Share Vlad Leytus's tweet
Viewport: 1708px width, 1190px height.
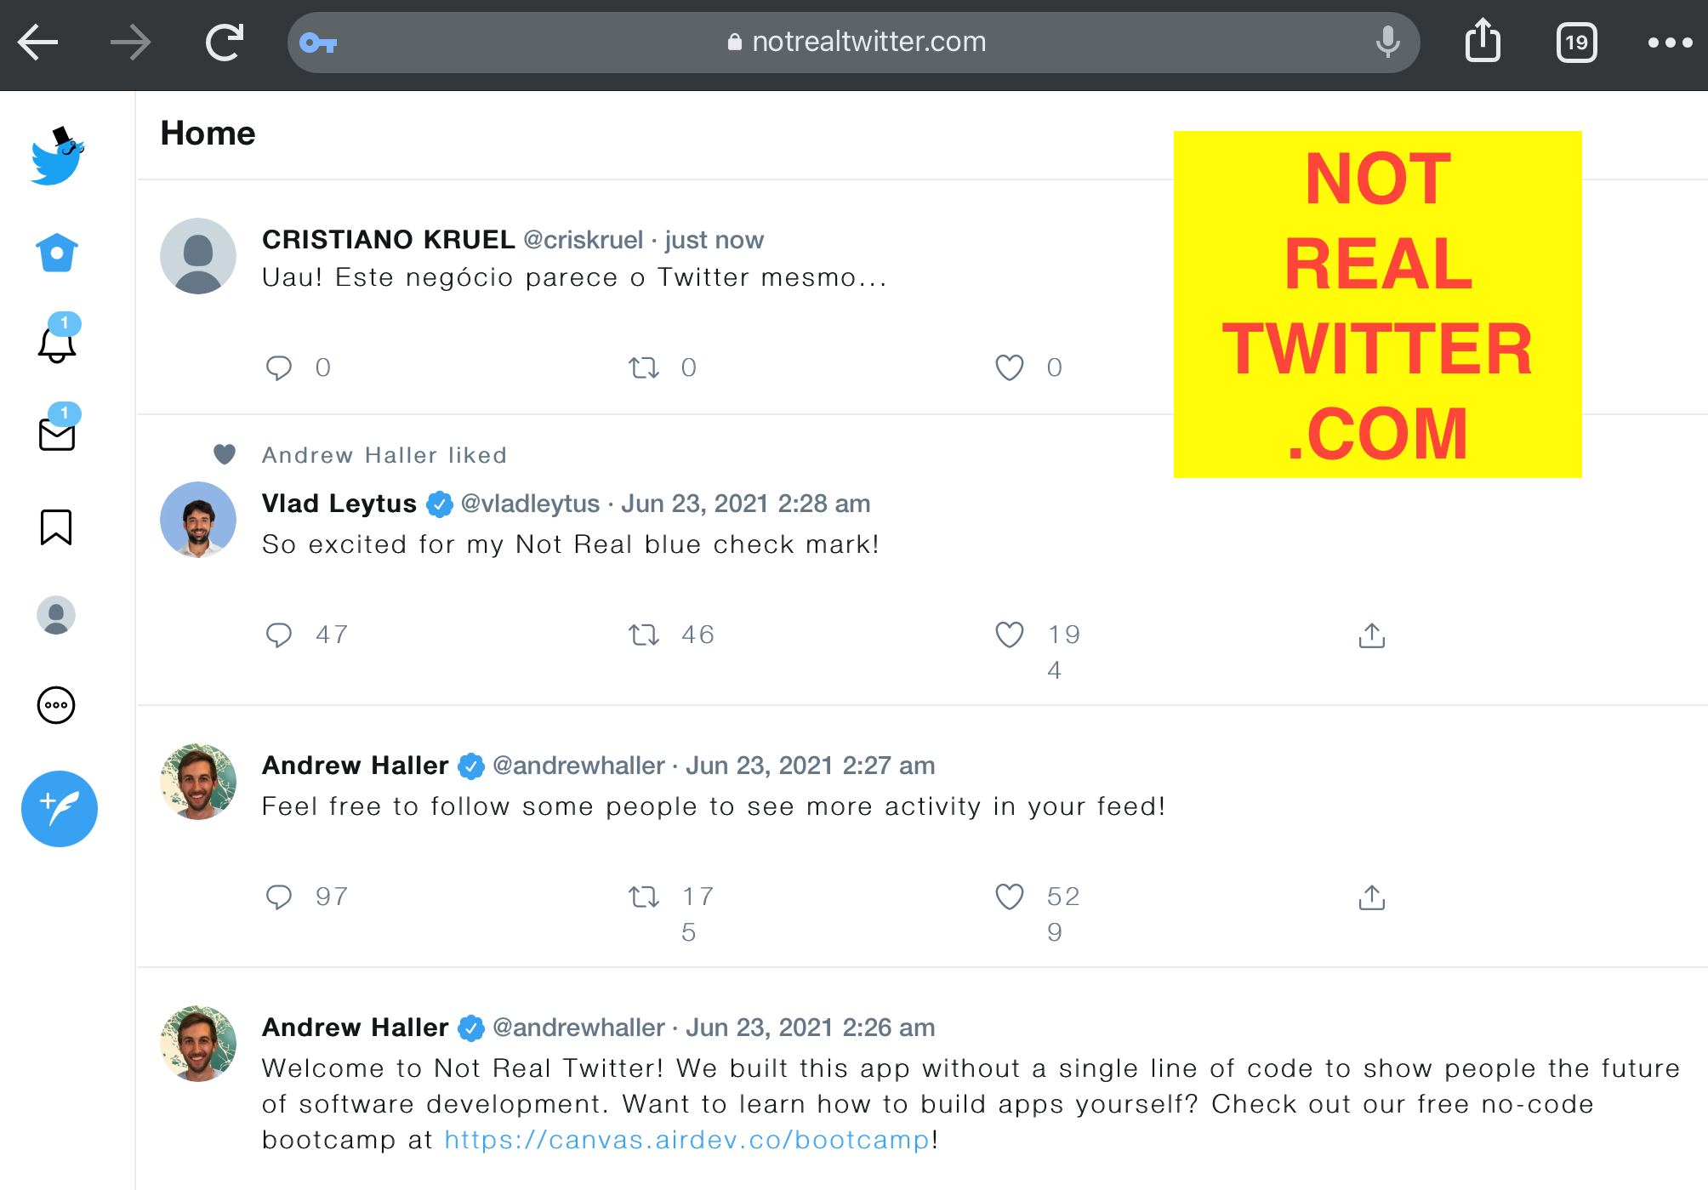tap(1371, 635)
